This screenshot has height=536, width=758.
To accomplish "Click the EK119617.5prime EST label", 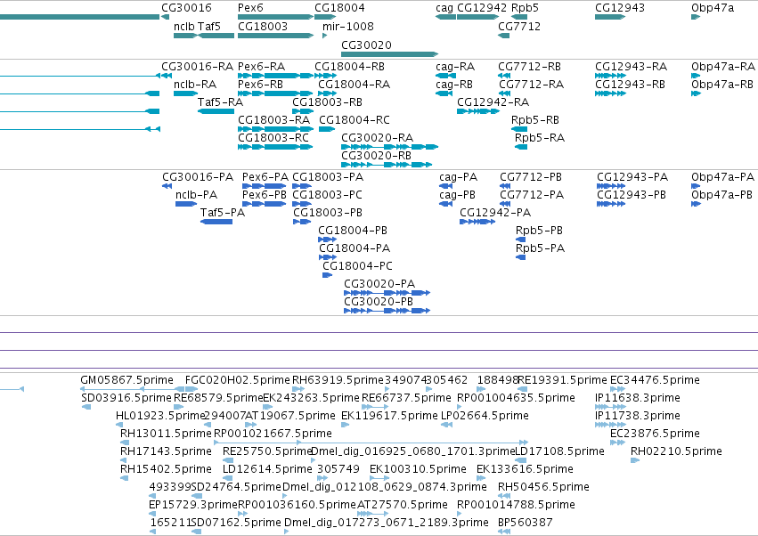I will click(389, 416).
